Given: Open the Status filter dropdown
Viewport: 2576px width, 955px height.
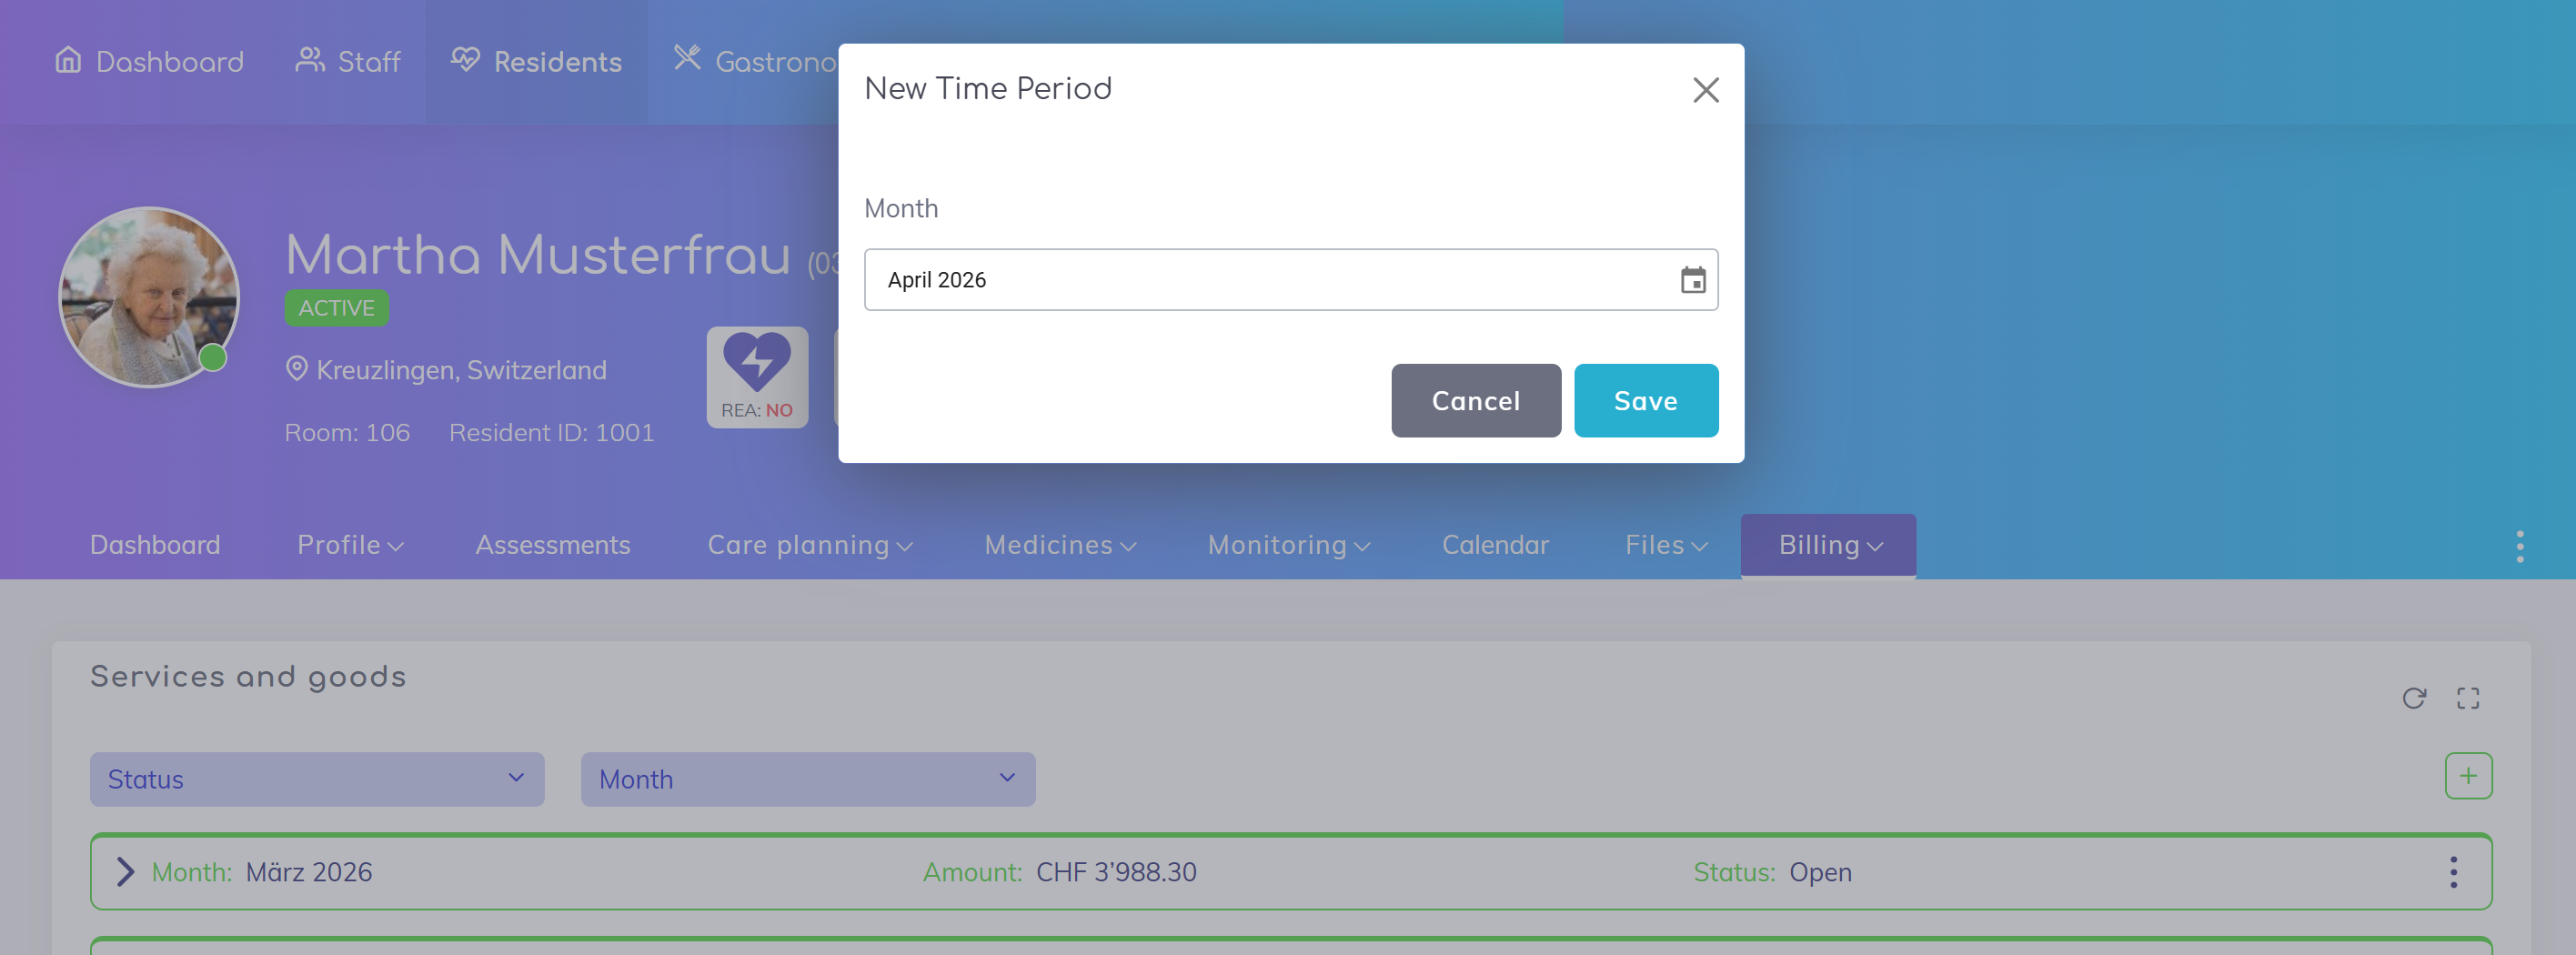Looking at the screenshot, I should 316,779.
